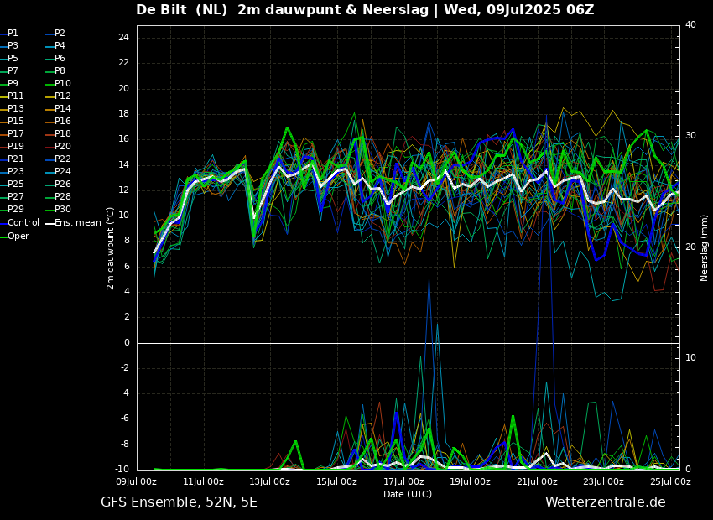Click the 2m dauwpunt (°C) axis title

110,248
